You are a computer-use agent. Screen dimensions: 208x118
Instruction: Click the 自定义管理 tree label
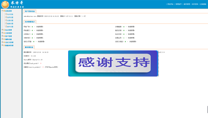pos(9,42)
